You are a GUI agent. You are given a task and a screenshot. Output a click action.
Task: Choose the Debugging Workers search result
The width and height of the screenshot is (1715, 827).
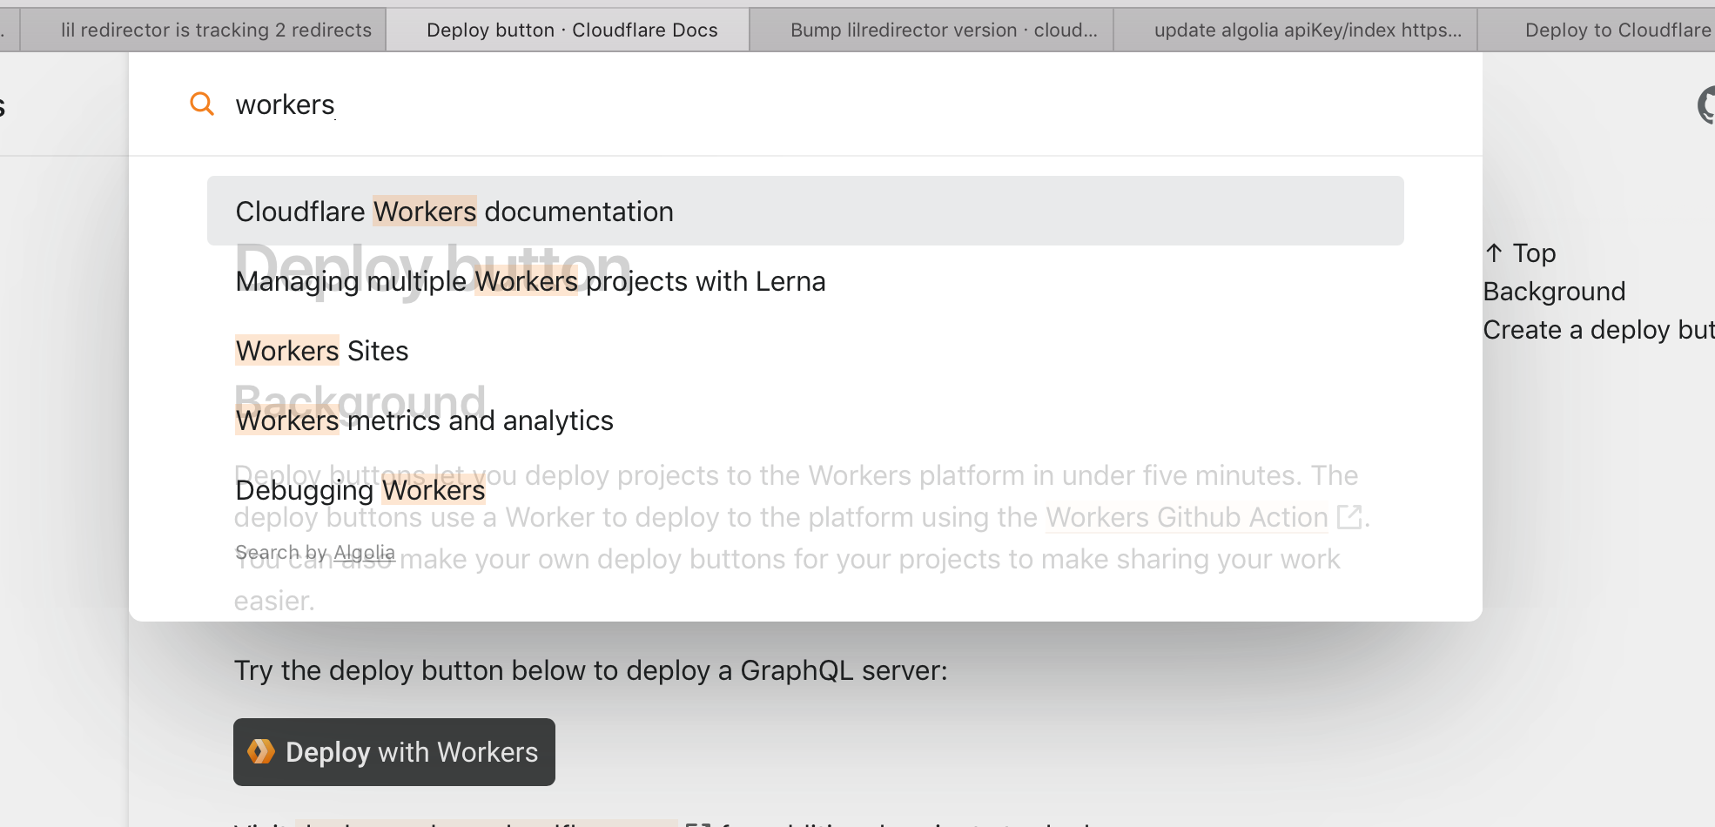click(x=805, y=490)
